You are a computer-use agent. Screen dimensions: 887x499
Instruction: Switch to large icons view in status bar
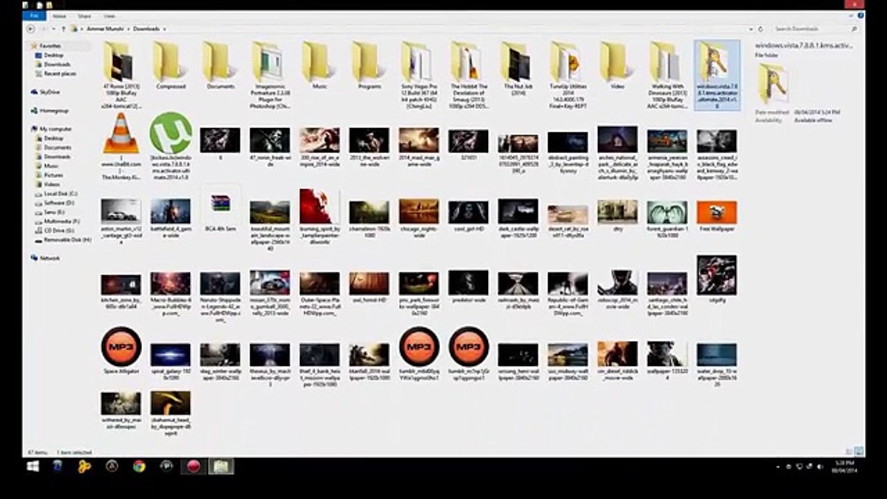(x=860, y=451)
